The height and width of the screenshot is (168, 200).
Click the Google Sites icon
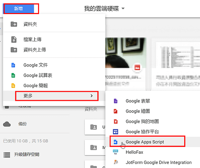[x=116, y=132]
